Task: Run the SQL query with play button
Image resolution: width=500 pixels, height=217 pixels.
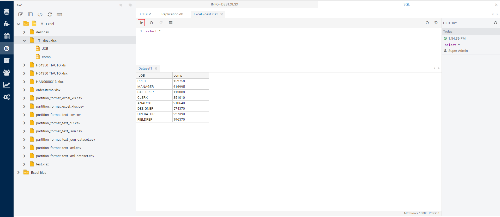Action: (x=141, y=23)
